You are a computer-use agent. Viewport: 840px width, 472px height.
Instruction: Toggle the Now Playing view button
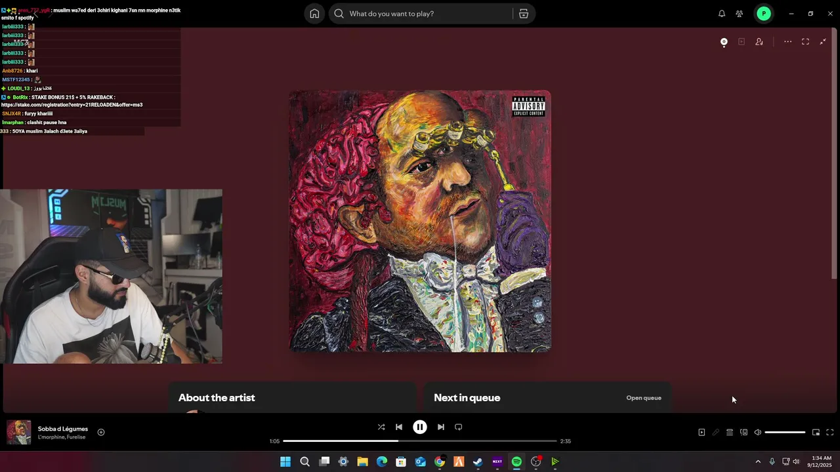click(x=702, y=433)
